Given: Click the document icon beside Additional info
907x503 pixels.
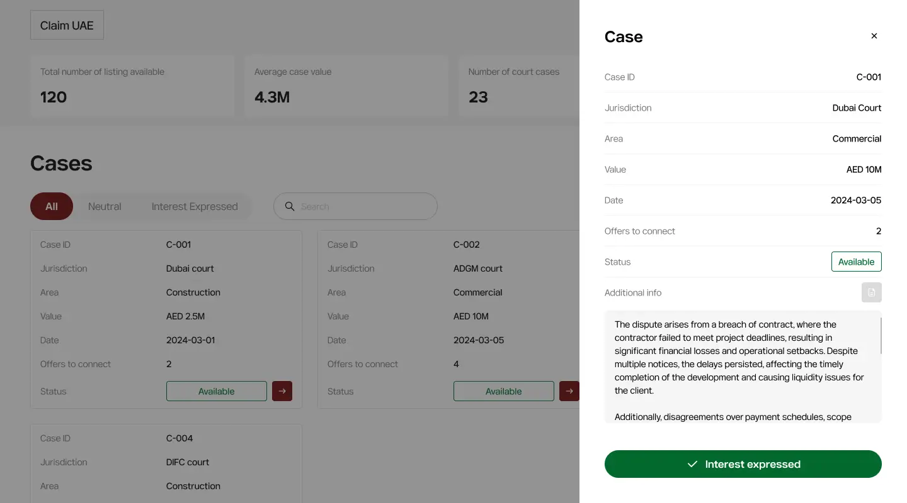Looking at the screenshot, I should point(872,292).
